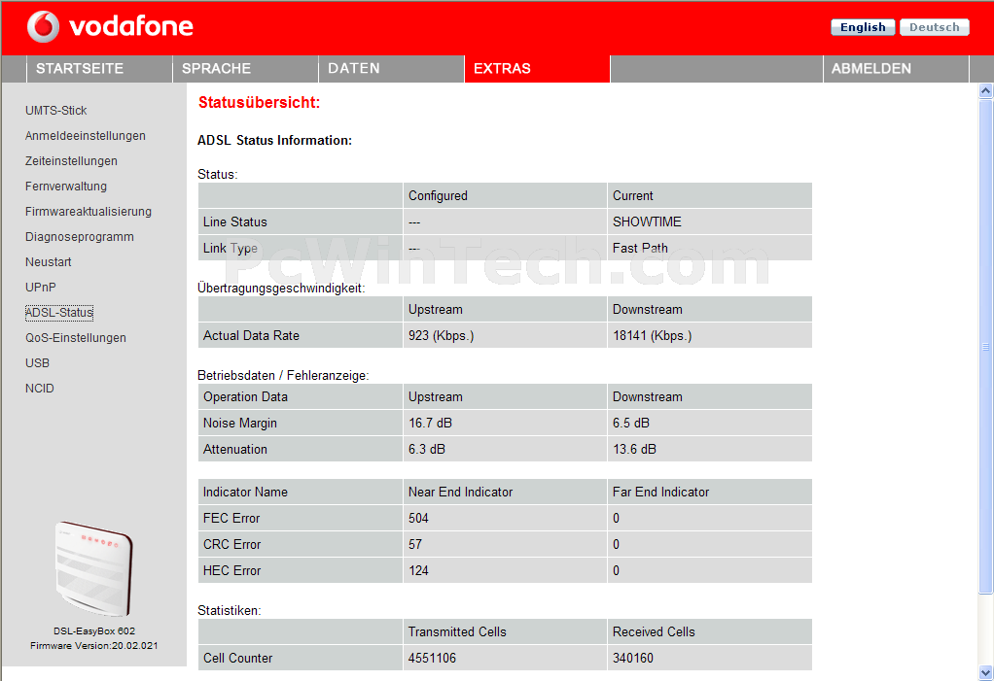This screenshot has height=681, width=994.
Task: Open UMTS-Stick settings
Action: point(55,110)
